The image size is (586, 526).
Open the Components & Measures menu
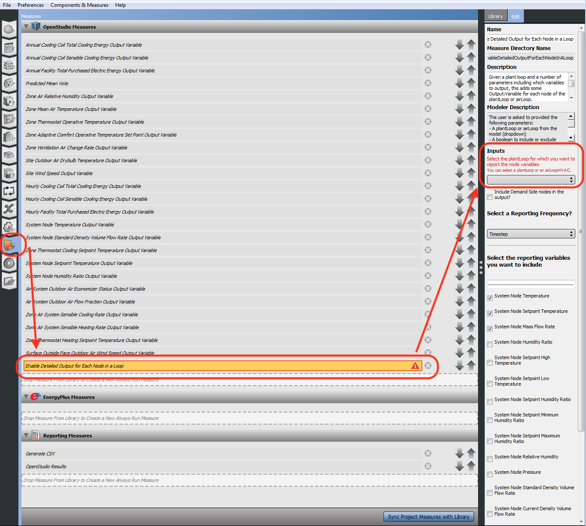coord(79,5)
